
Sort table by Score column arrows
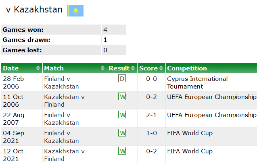click(x=161, y=68)
